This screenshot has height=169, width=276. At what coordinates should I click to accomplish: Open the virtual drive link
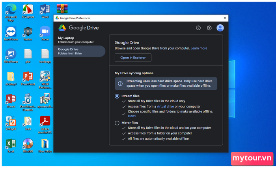(165, 107)
